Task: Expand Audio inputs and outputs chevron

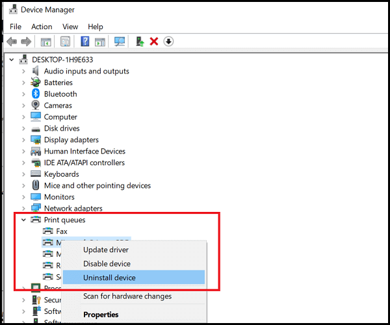Action: [23, 71]
